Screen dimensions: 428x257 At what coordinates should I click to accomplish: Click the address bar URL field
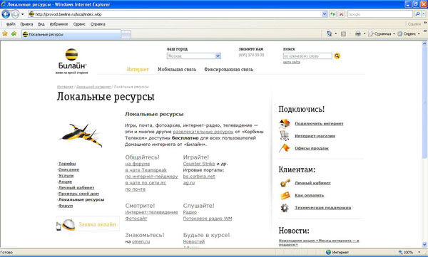175,14
